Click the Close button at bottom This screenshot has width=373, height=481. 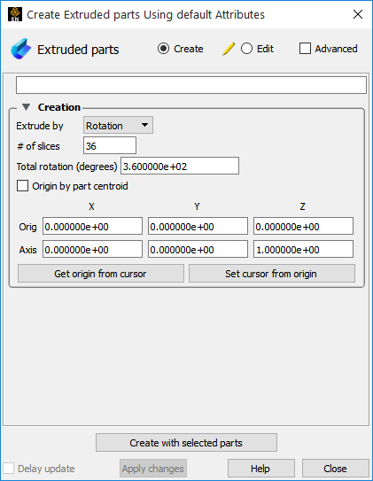336,469
